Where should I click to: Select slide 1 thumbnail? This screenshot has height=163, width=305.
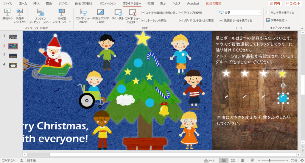click(13, 37)
